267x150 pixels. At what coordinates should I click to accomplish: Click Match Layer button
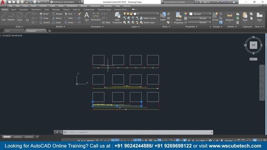(147, 22)
